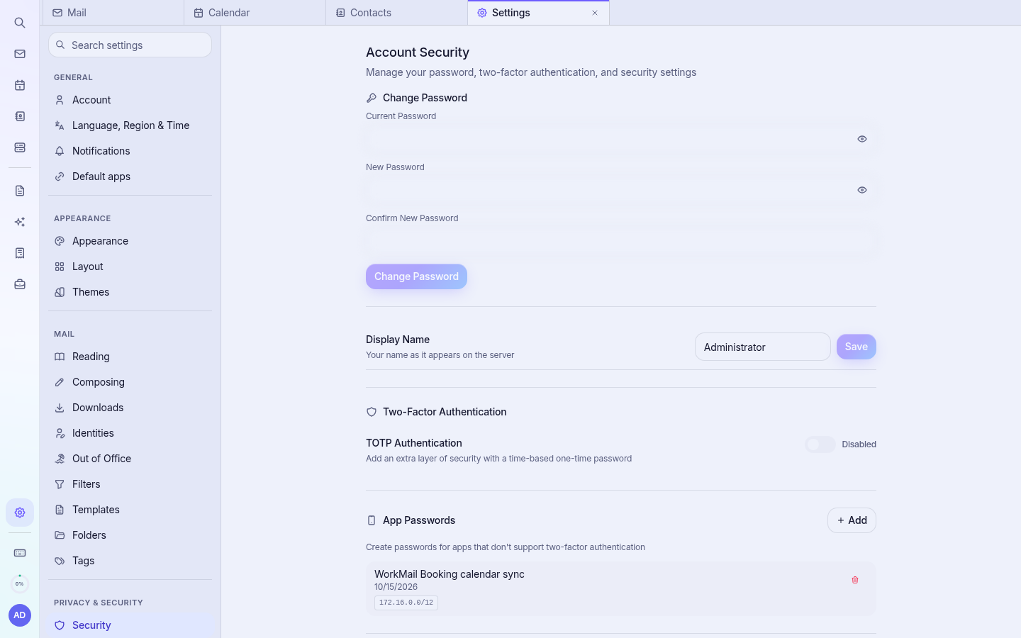The width and height of the screenshot is (1021, 638).
Task: Open Layout settings
Action: pos(130,267)
